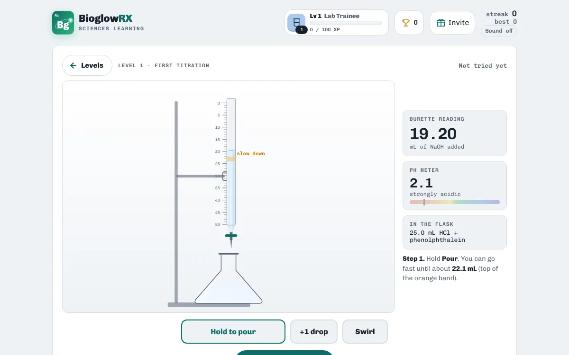This screenshot has height=355, width=569.
Task: Click the Erlenmeyer flask
Action: pos(229,278)
